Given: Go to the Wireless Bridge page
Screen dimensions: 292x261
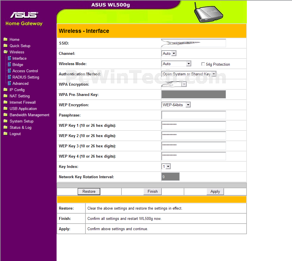Looking at the screenshot, I should 18,65.
